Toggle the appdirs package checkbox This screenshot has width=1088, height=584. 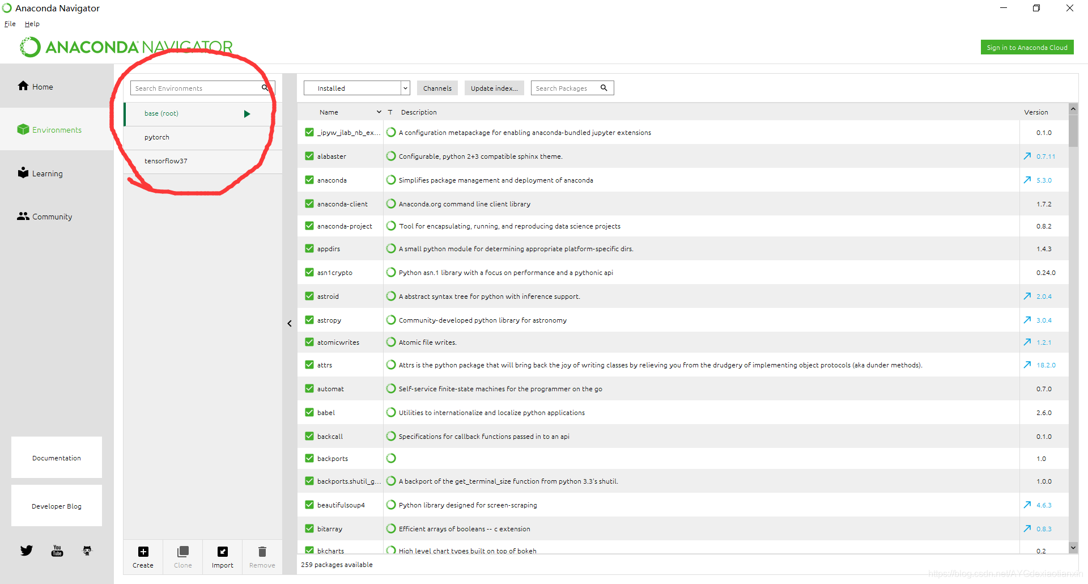[x=309, y=248]
